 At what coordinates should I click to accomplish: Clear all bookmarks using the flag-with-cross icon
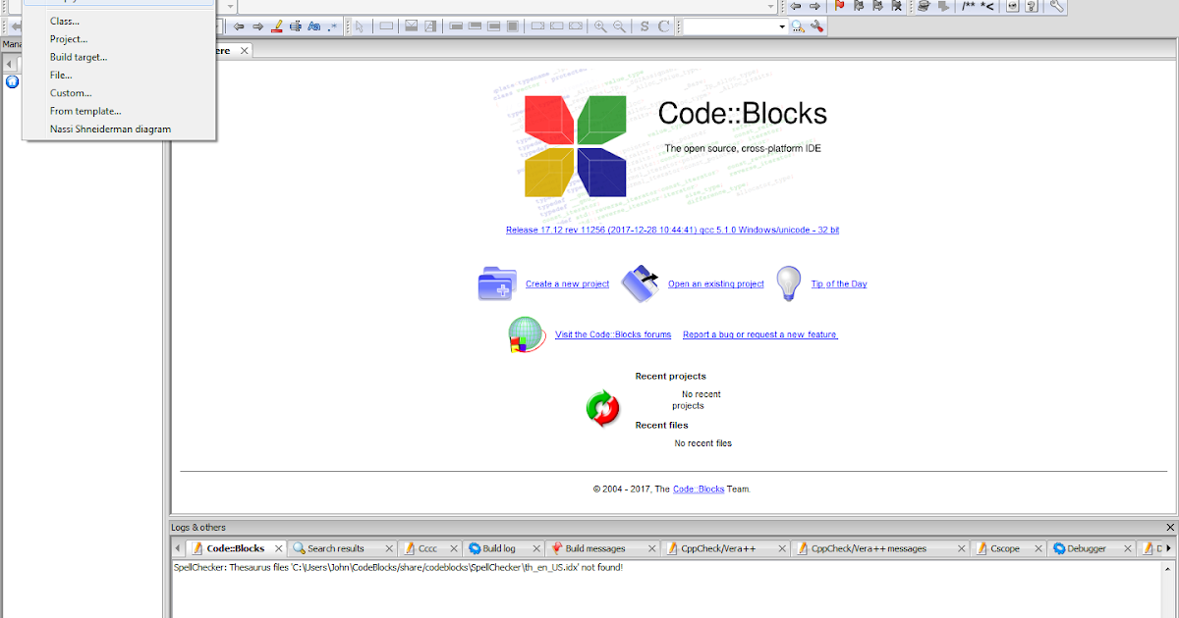click(895, 7)
